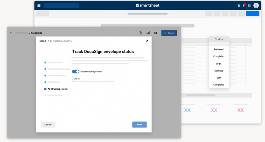The height and width of the screenshot is (142, 265).
Task: Click the purple XX metric
Action: [214, 110]
